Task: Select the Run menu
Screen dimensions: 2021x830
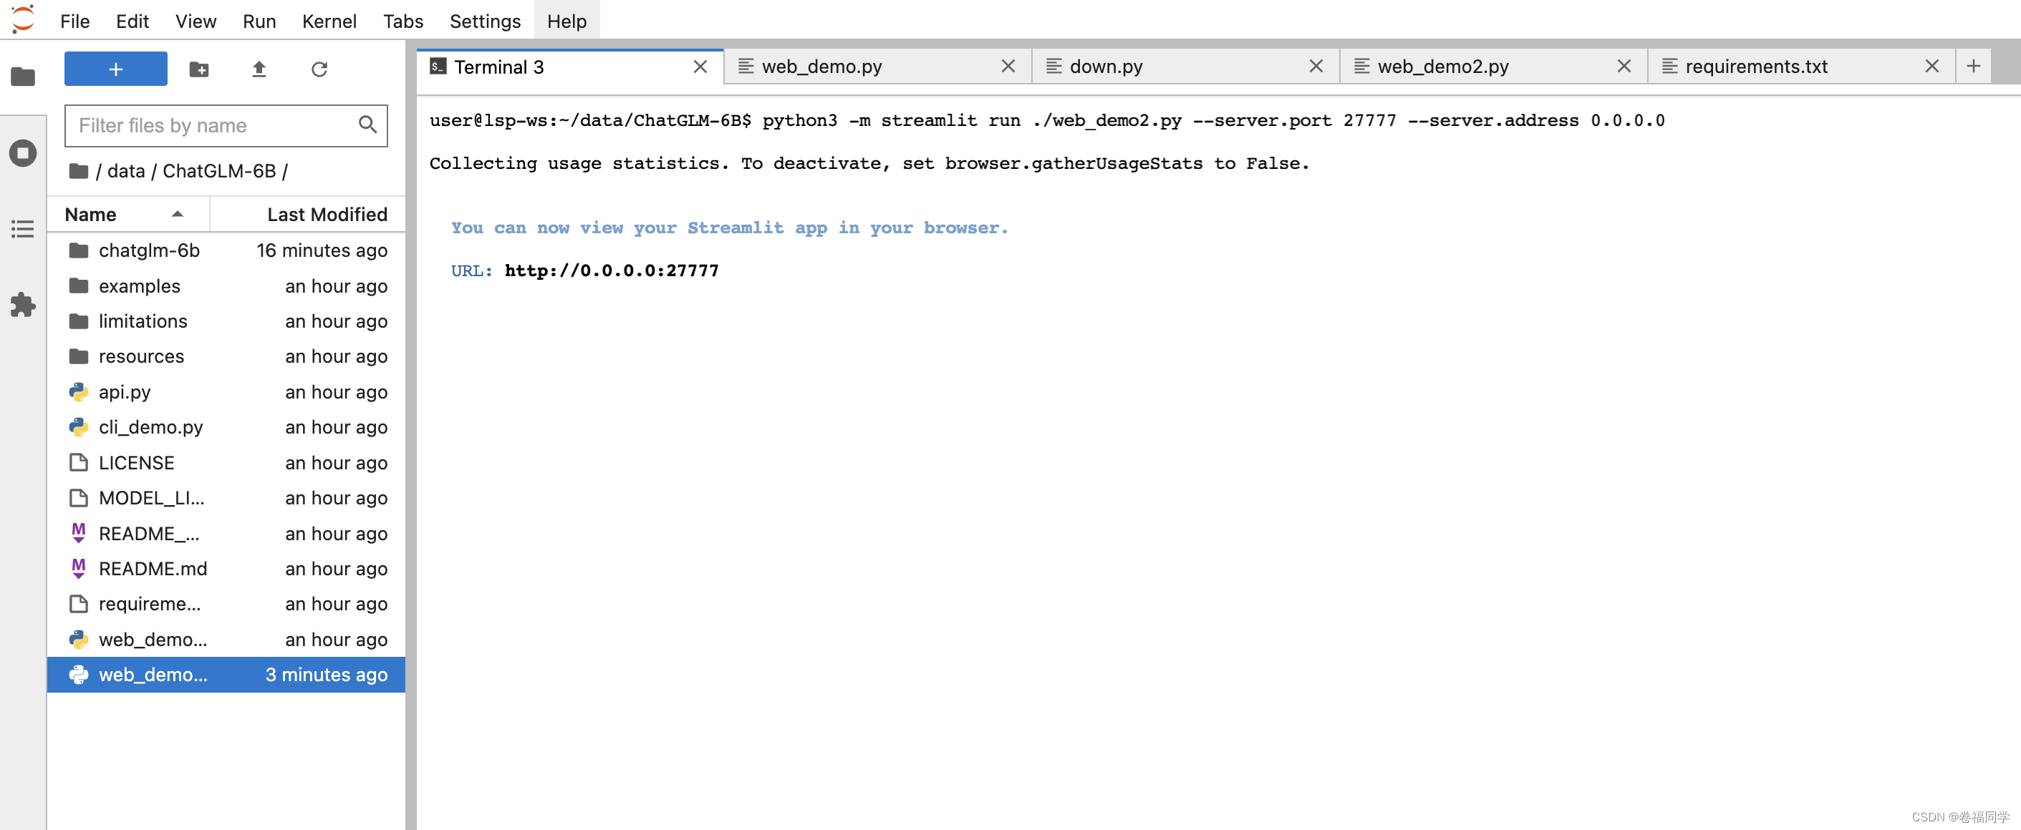Action: point(256,21)
